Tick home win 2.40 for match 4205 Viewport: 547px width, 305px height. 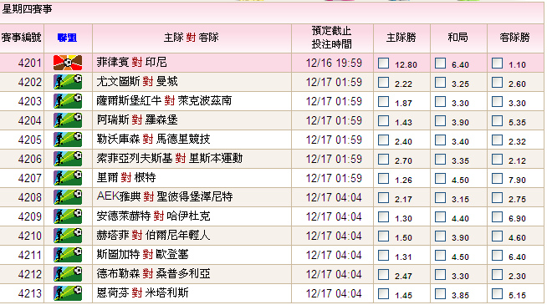click(x=383, y=140)
